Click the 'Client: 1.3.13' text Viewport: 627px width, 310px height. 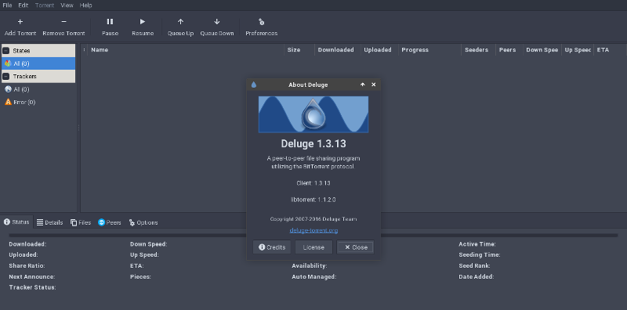(x=313, y=183)
